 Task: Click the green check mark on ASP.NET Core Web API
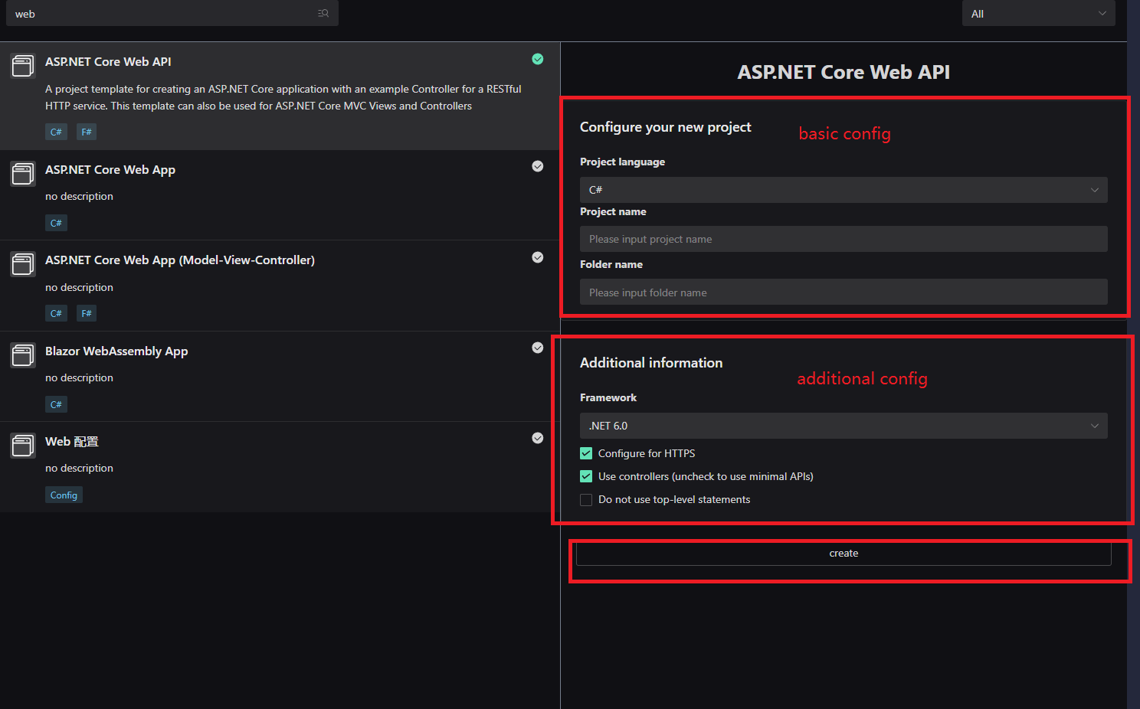pos(538,59)
